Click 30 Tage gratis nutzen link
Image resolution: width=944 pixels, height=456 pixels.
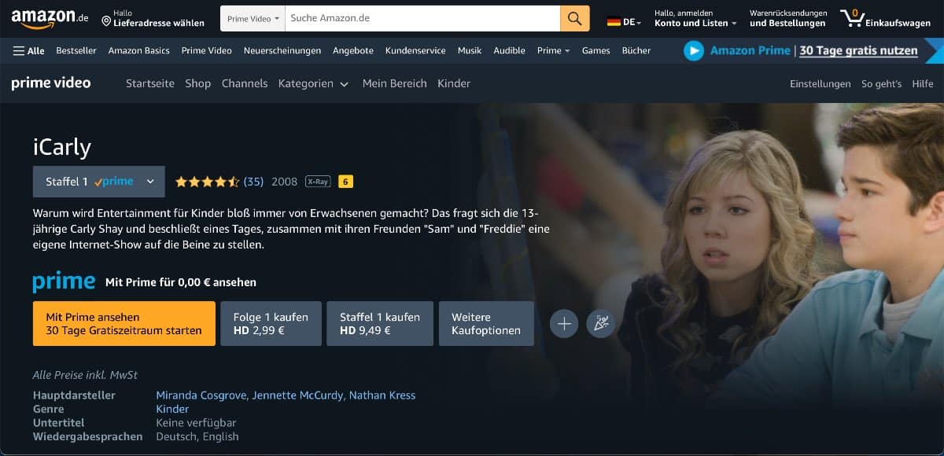point(859,50)
